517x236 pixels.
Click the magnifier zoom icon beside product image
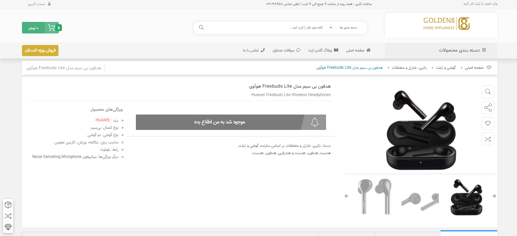[x=488, y=91]
